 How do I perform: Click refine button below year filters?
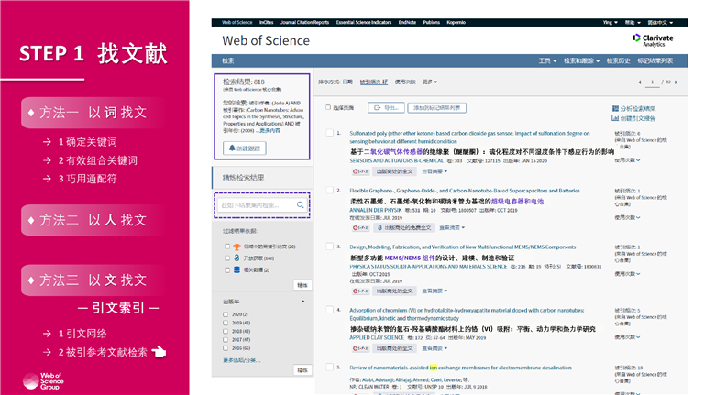coord(302,370)
